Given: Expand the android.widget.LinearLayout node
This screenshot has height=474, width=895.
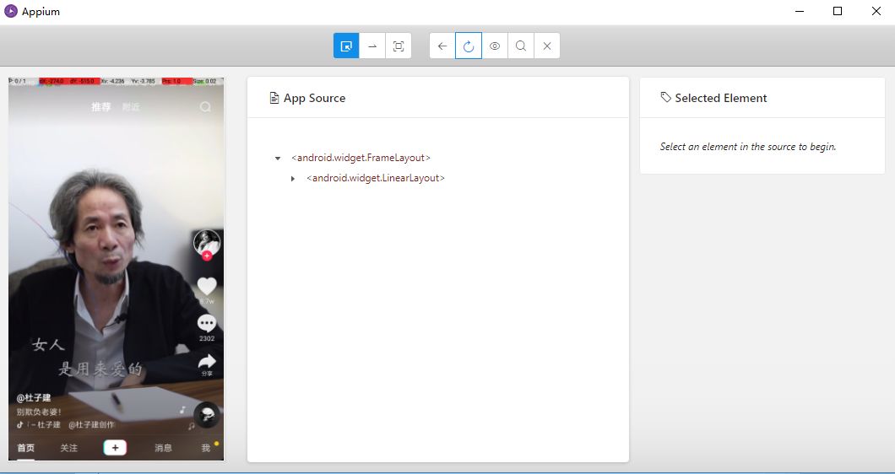Looking at the screenshot, I should pos(293,179).
